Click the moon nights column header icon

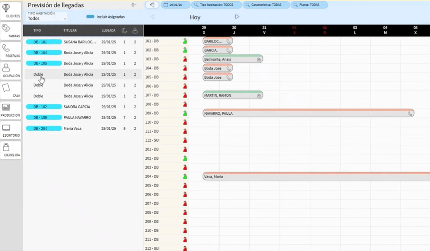[x=124, y=31]
